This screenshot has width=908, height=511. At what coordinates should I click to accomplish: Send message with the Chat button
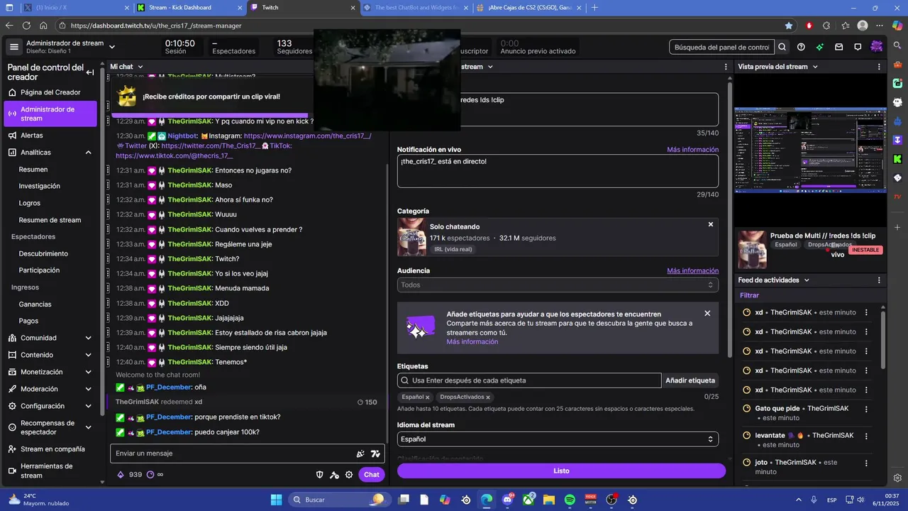372,475
